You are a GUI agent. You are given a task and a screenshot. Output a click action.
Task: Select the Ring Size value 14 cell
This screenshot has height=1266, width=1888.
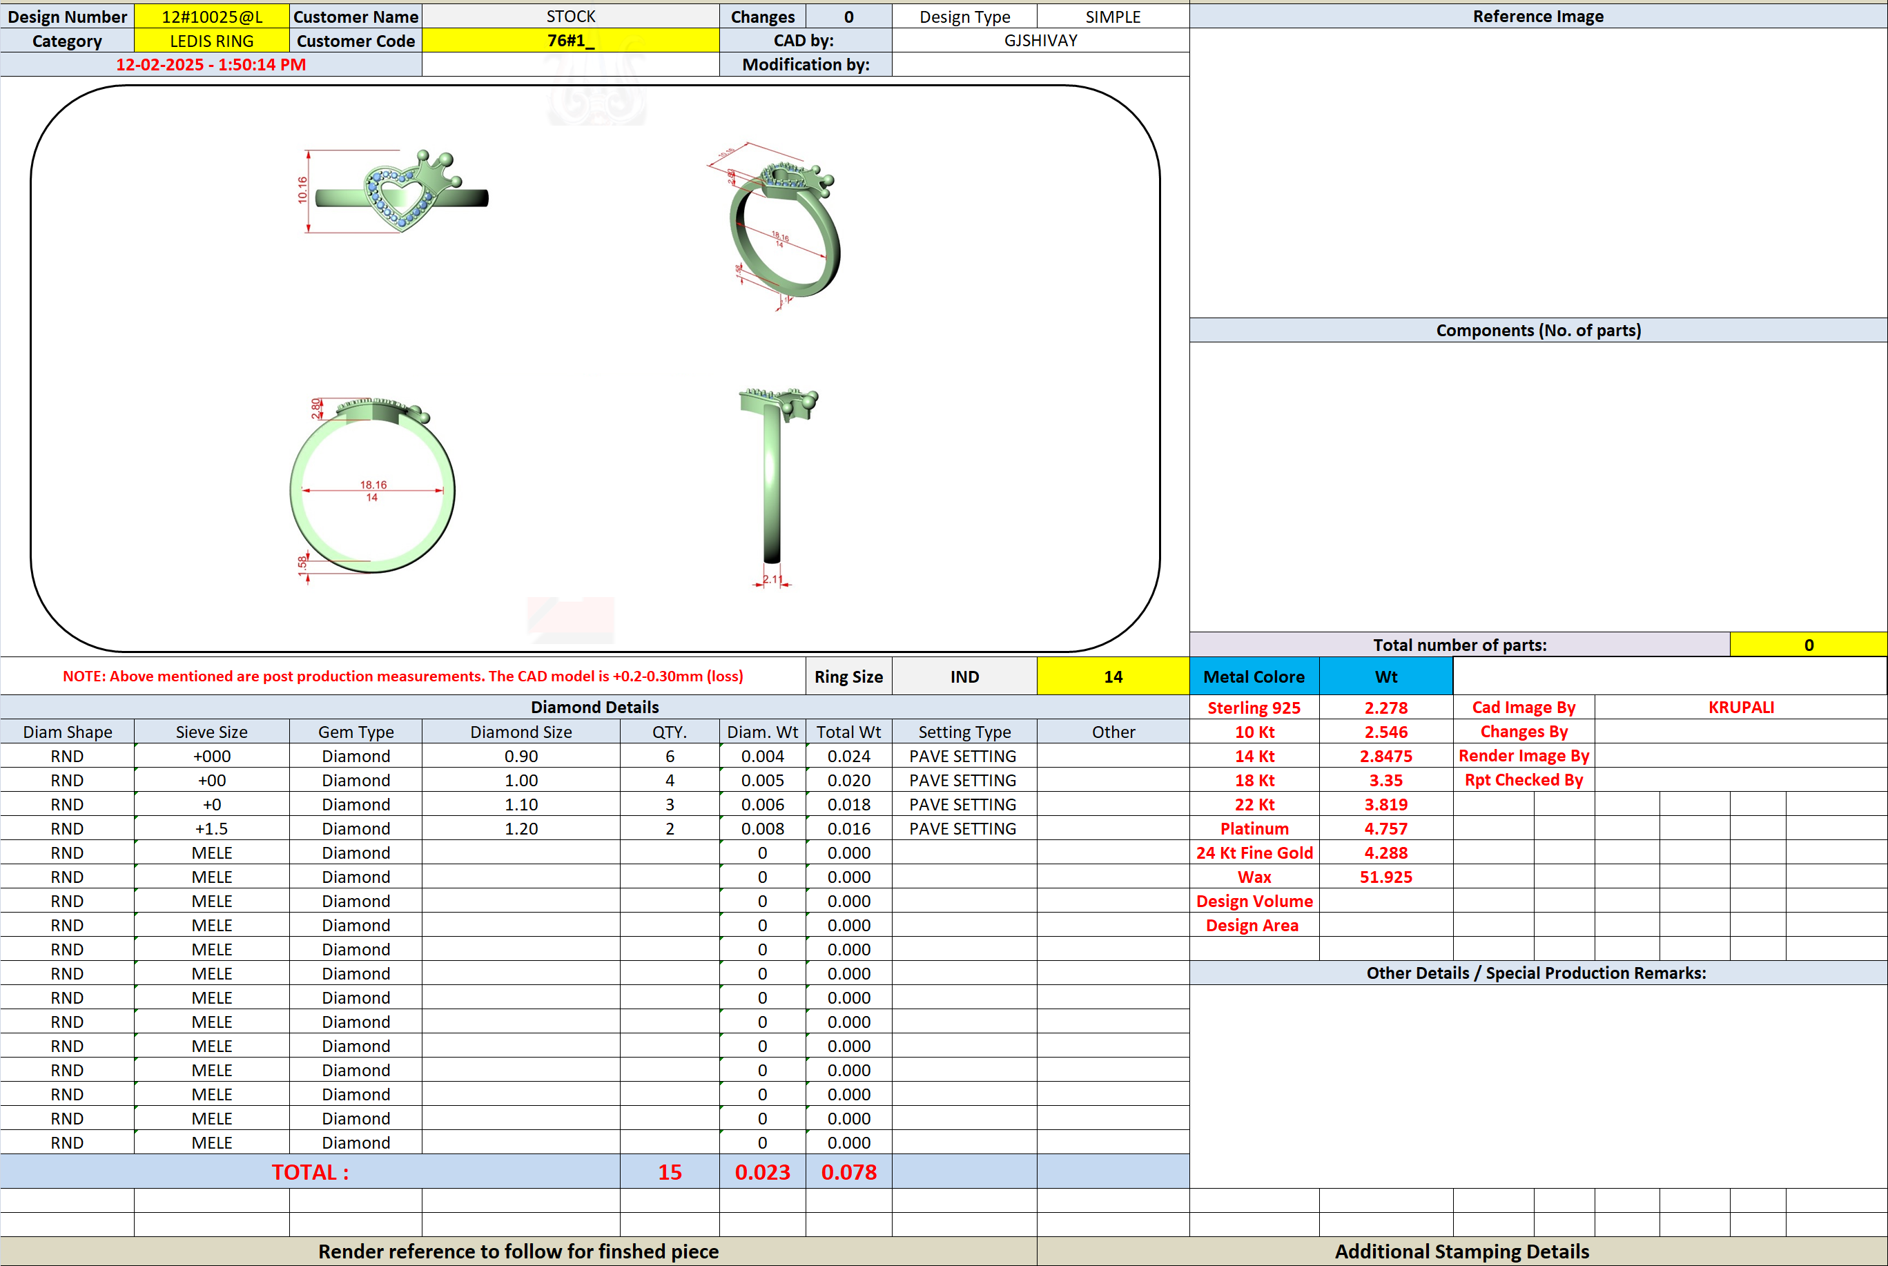[1112, 676]
